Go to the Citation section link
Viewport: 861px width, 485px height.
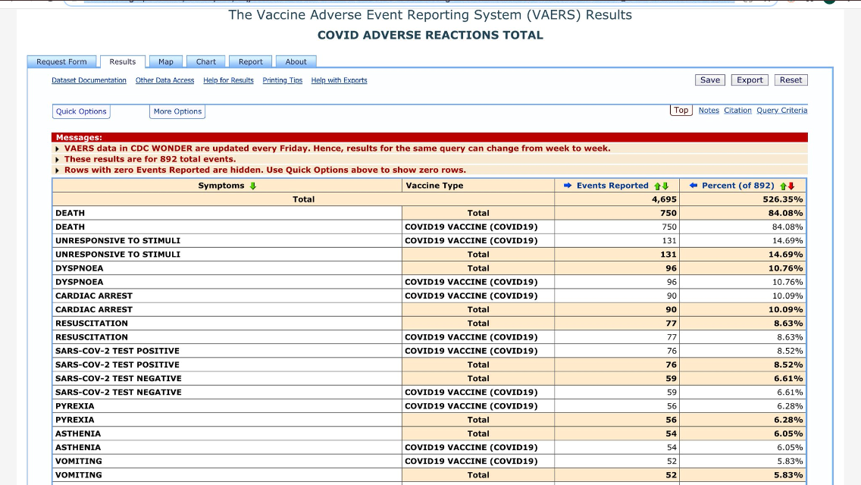(737, 111)
